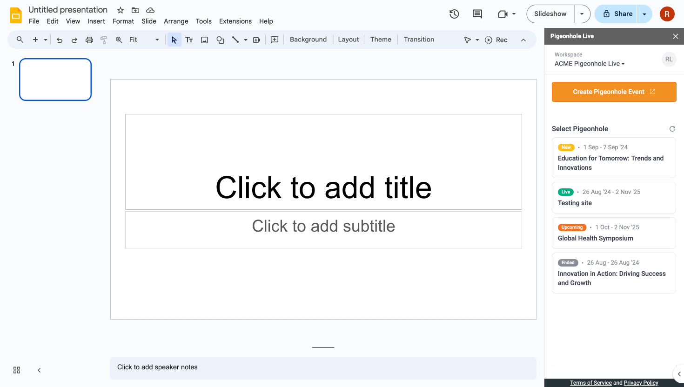Select the Text box tool

tap(189, 40)
